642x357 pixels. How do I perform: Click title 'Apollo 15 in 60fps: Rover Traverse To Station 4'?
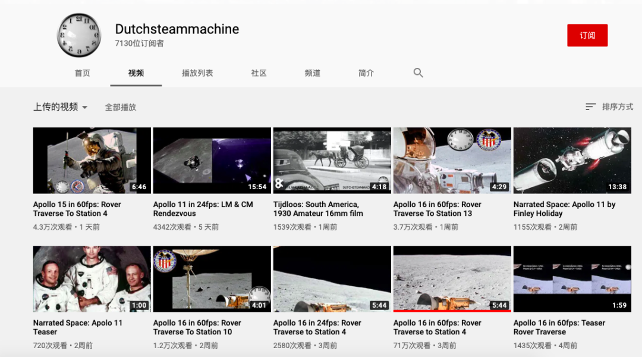point(77,209)
